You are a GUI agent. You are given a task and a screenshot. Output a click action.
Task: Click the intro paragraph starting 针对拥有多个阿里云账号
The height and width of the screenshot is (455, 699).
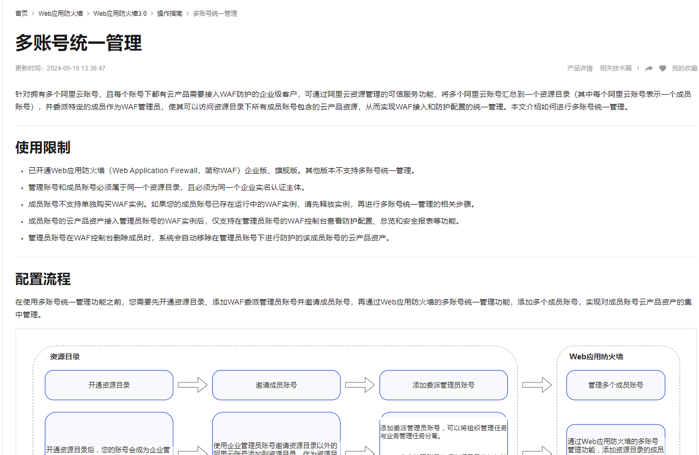tap(353, 100)
